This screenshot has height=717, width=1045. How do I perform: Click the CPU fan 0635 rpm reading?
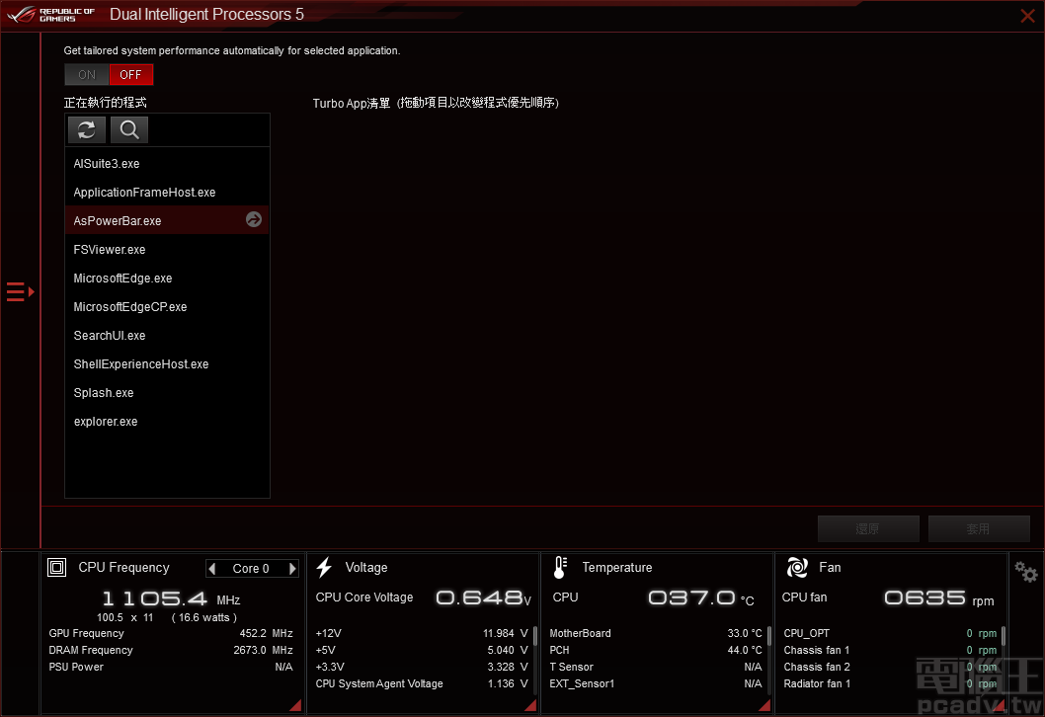(x=939, y=597)
